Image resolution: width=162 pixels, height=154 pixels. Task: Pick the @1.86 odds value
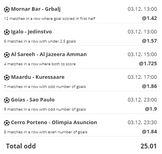coord(149,86)
